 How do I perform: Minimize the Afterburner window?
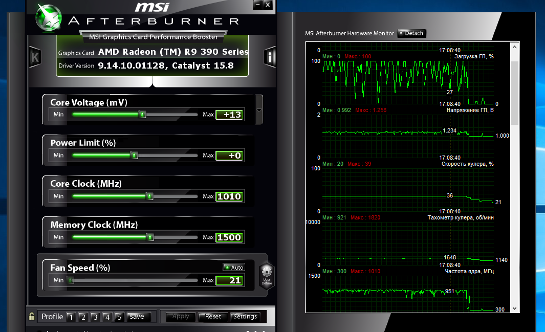[x=257, y=5]
